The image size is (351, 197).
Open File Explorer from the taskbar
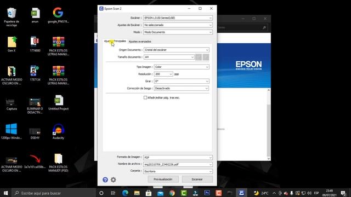pos(137,193)
